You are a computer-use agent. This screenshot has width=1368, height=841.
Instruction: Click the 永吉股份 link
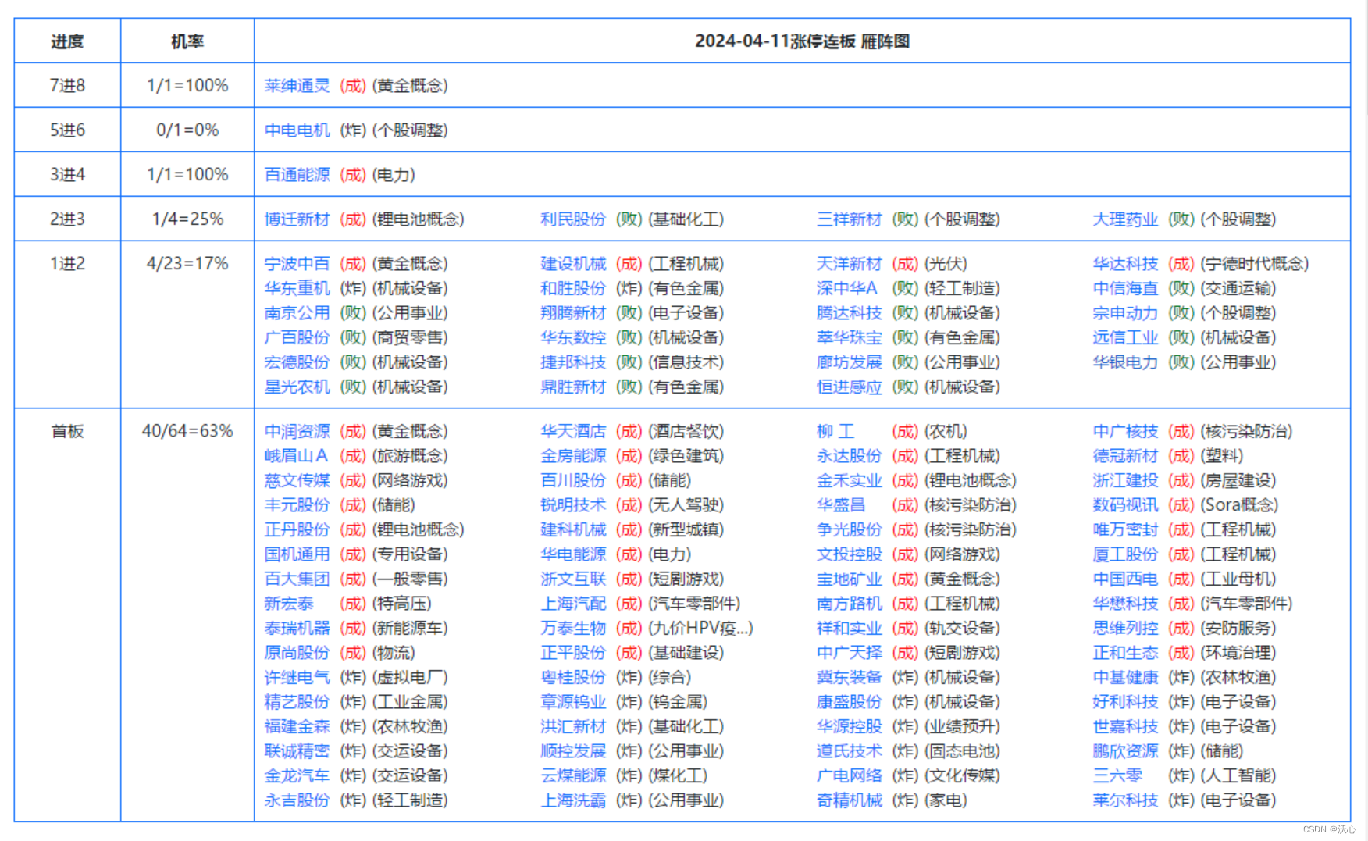tap(297, 800)
